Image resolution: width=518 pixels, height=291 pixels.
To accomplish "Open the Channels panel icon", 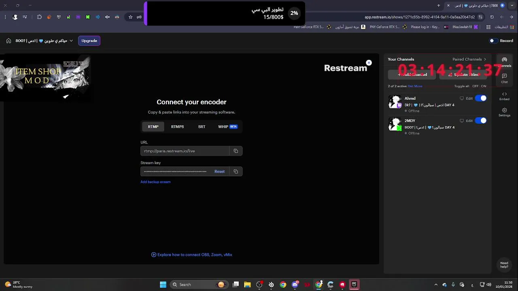I will pyautogui.click(x=504, y=62).
